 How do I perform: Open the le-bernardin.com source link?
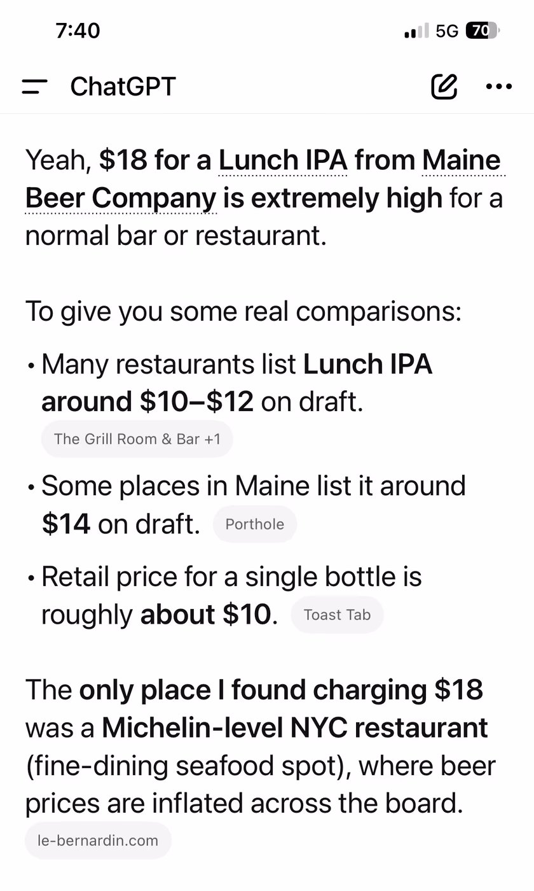click(x=98, y=840)
